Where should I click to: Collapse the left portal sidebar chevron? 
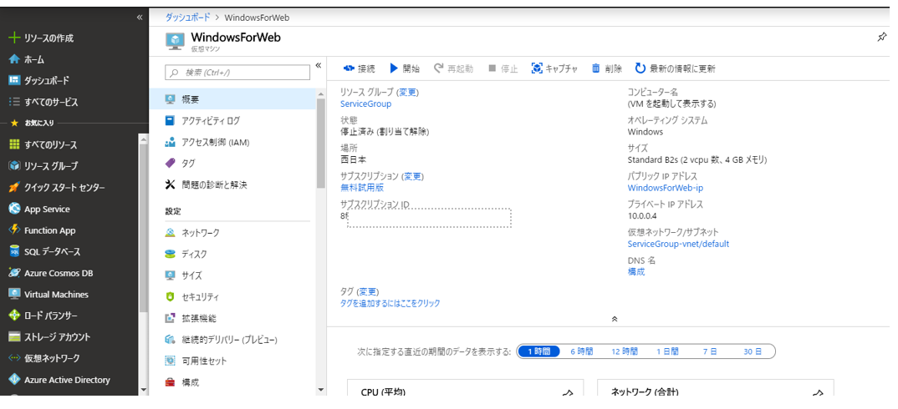click(140, 18)
